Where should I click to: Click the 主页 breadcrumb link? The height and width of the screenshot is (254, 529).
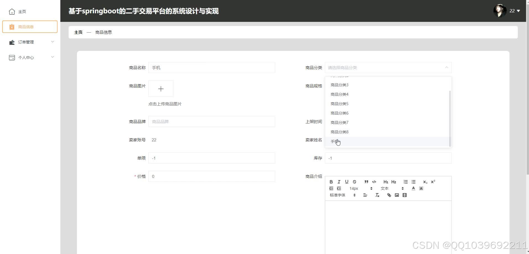(x=78, y=32)
